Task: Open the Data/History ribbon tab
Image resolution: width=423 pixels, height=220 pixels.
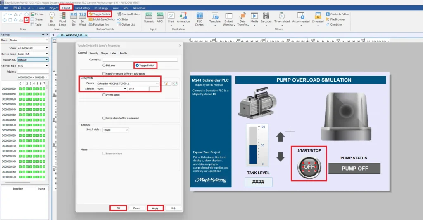Action: pyautogui.click(x=82, y=8)
